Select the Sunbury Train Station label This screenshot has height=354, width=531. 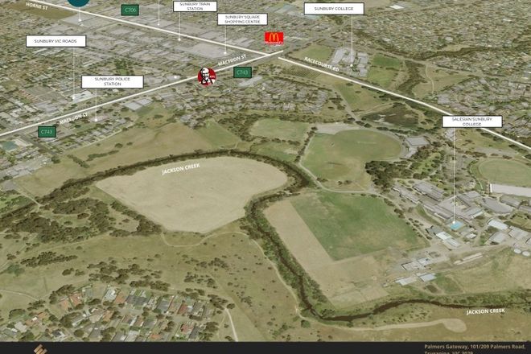195,6
